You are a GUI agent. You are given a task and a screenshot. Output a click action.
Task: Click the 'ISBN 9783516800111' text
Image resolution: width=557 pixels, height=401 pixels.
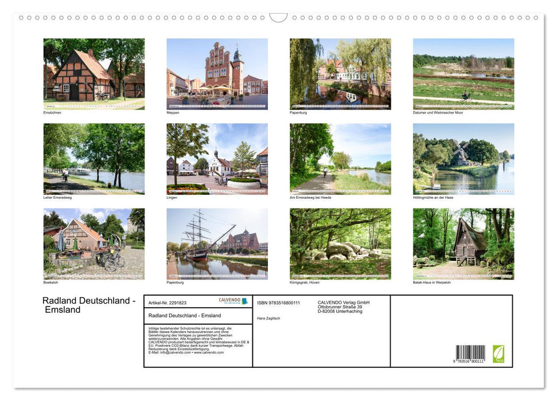click(x=279, y=302)
